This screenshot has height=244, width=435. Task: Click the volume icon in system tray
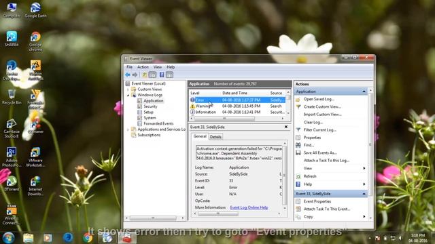coord(400,238)
